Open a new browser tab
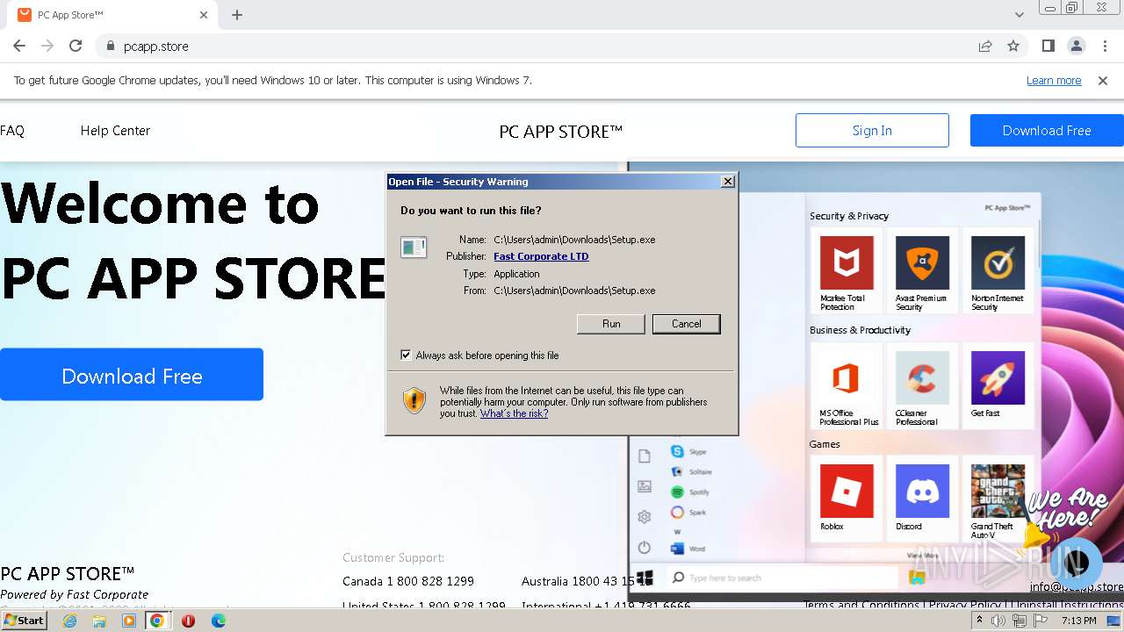1124x632 pixels. point(237,15)
